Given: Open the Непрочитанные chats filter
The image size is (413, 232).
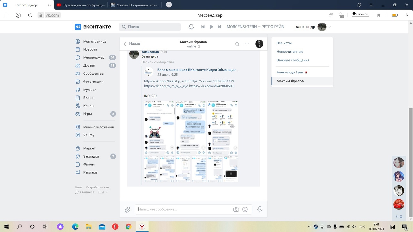Looking at the screenshot, I should [x=290, y=52].
